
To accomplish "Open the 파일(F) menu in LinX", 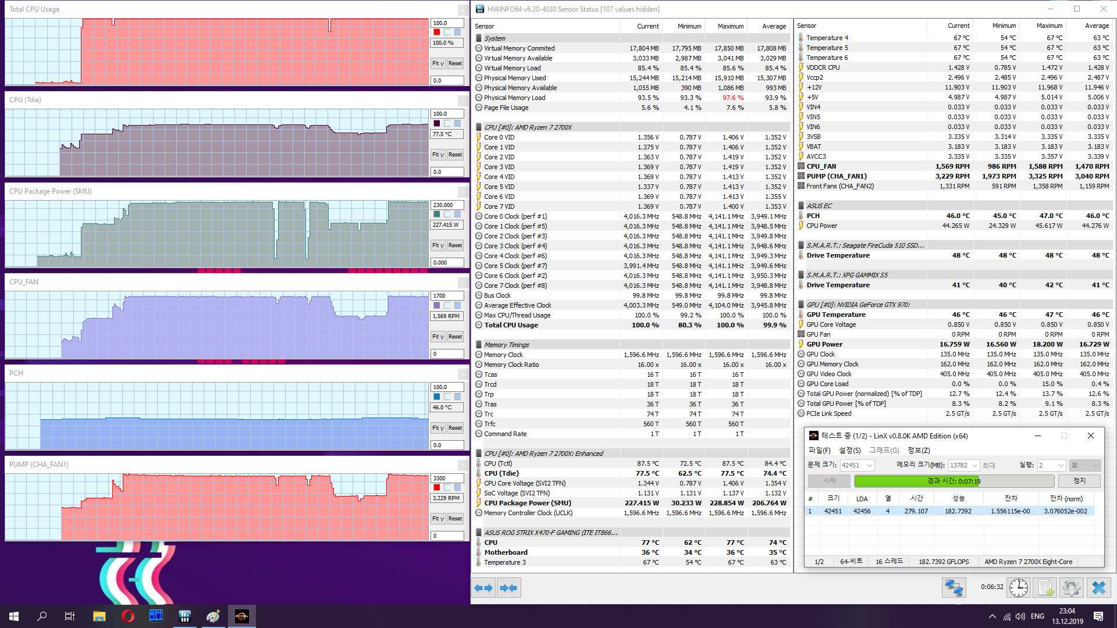I will tap(819, 451).
